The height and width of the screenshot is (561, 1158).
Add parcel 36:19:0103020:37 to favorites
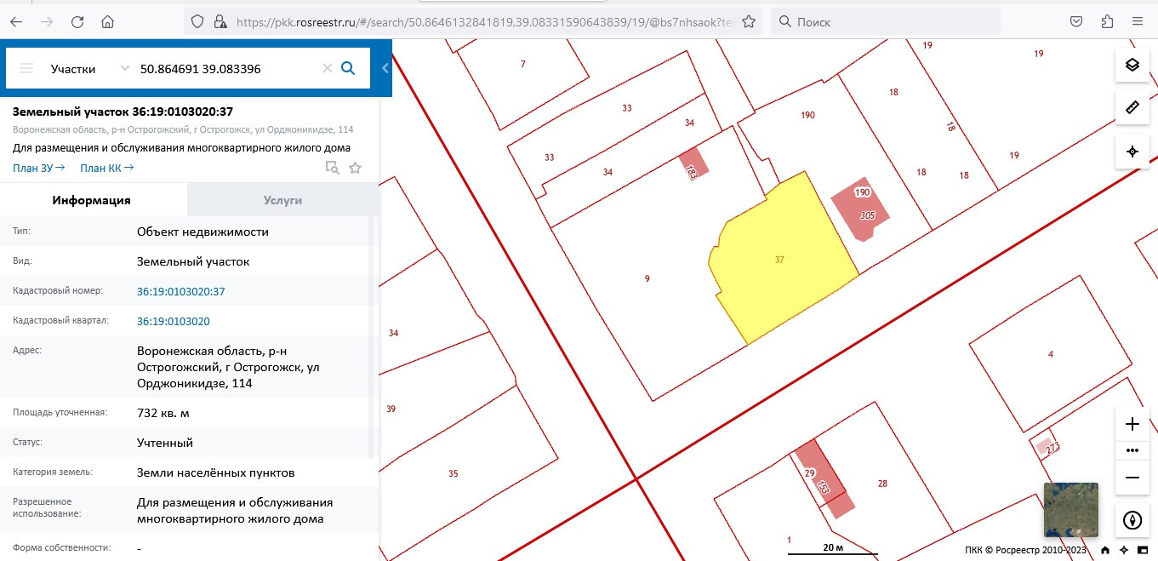click(x=356, y=169)
